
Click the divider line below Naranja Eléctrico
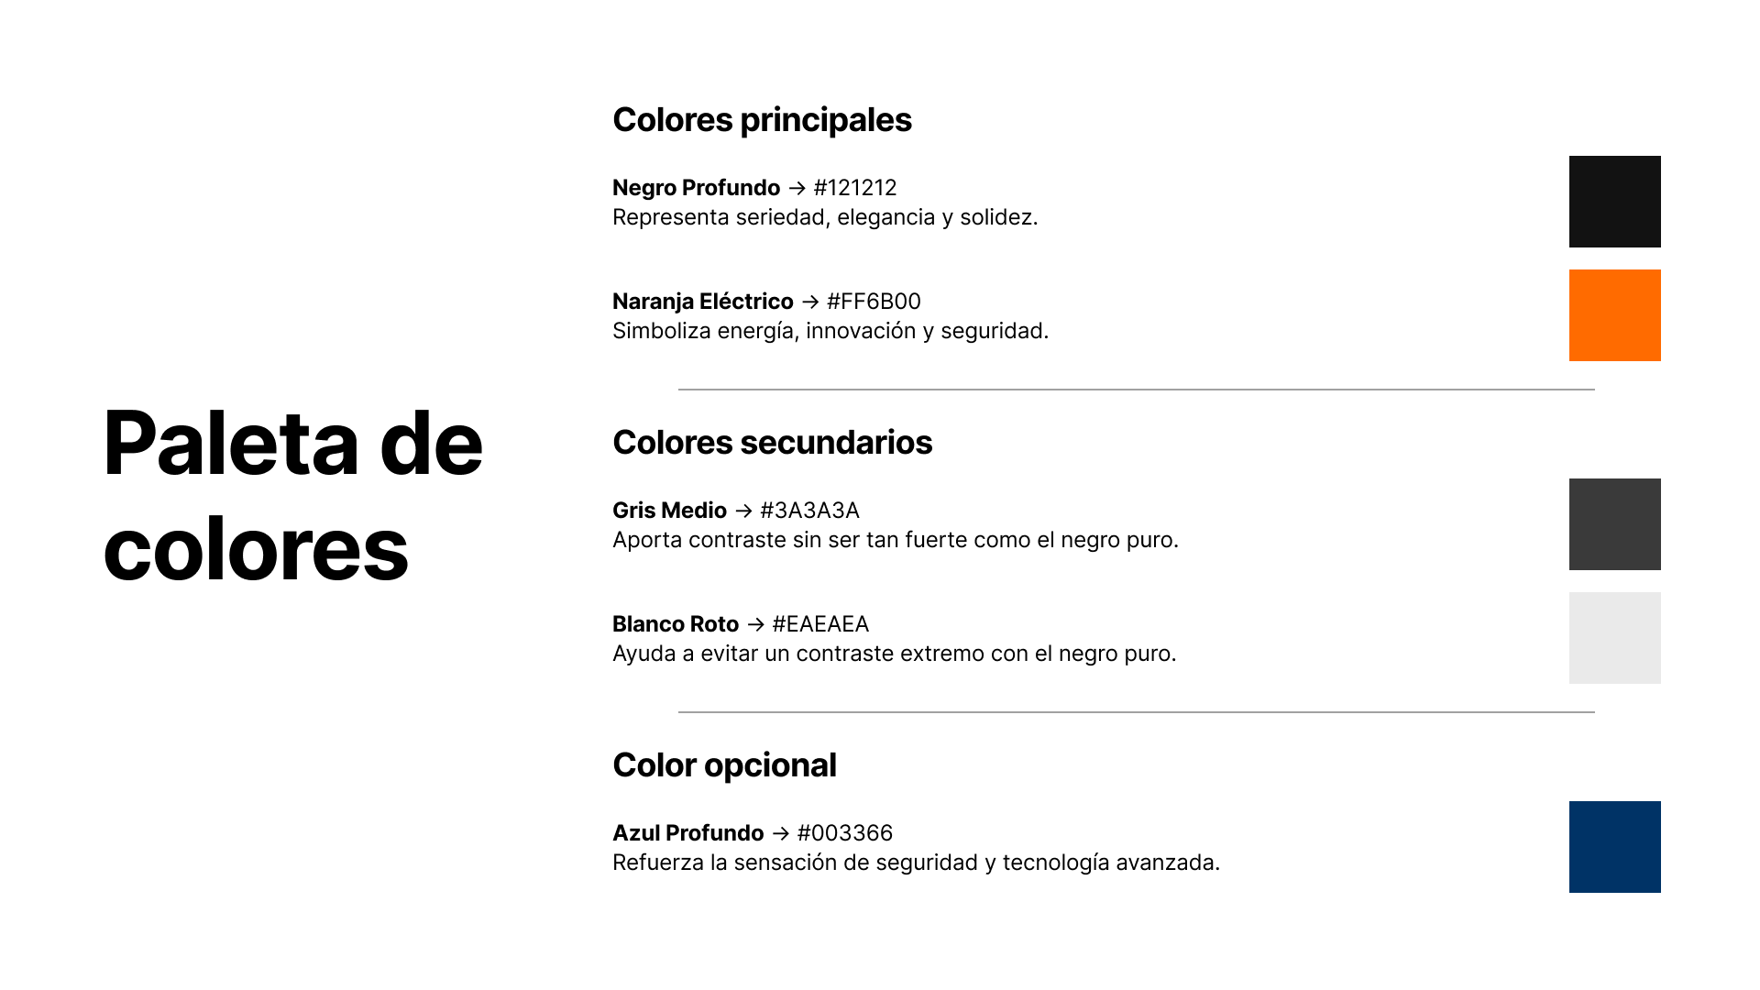click(1137, 390)
